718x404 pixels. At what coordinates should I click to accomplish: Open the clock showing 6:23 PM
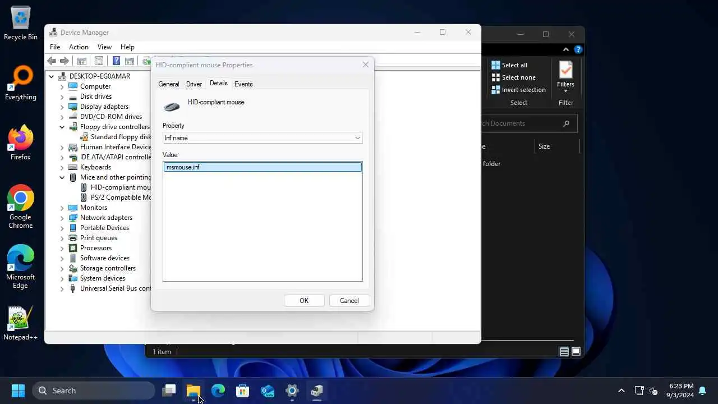(x=681, y=391)
